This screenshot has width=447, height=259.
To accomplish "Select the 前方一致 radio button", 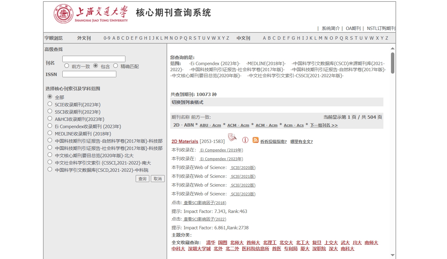I will click(67, 66).
